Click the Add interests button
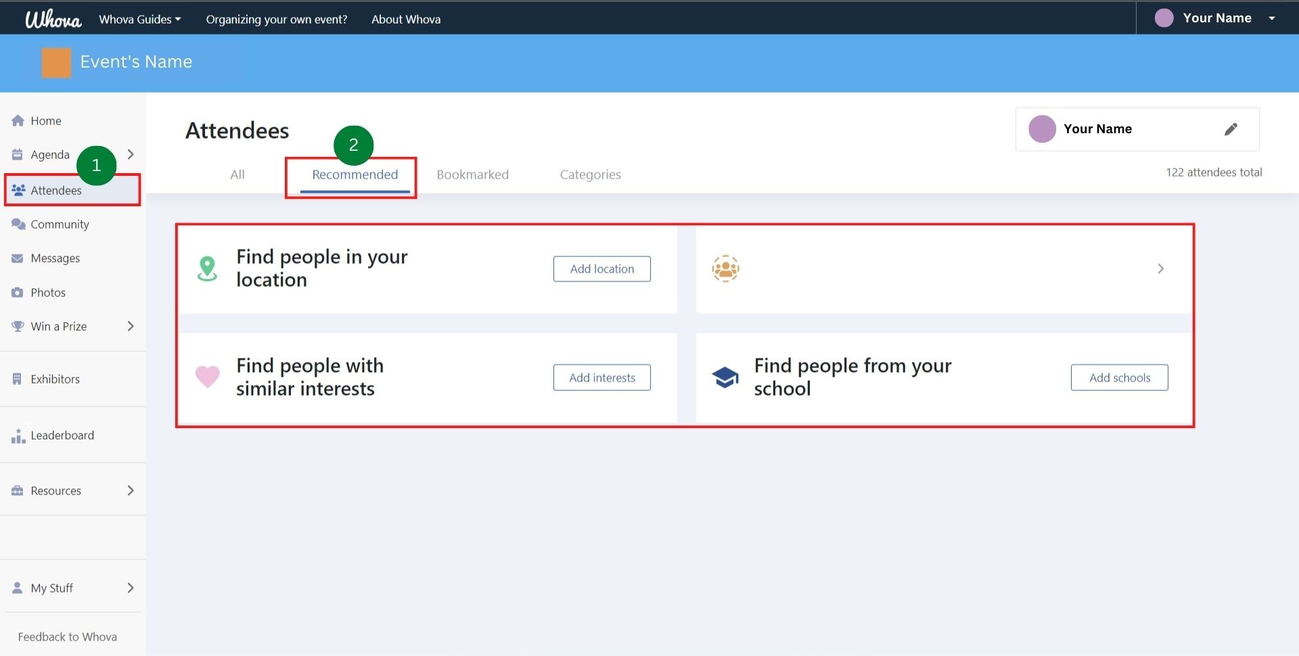 tap(601, 378)
